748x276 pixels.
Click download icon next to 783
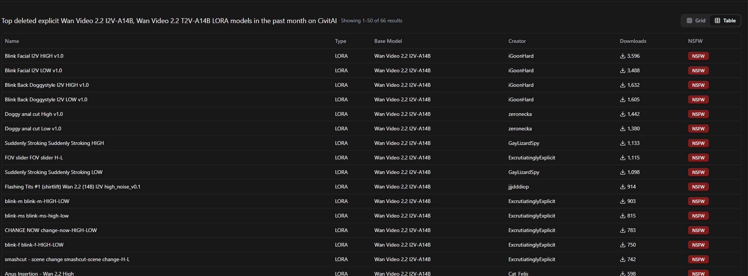click(622, 230)
